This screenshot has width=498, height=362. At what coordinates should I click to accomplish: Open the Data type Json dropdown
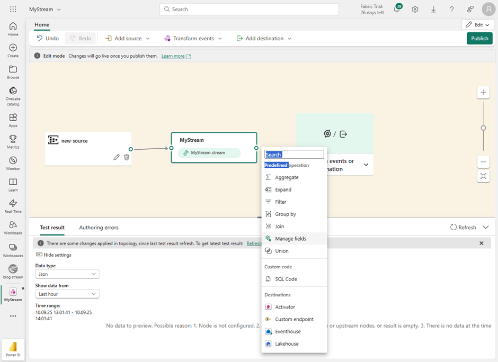point(67,274)
